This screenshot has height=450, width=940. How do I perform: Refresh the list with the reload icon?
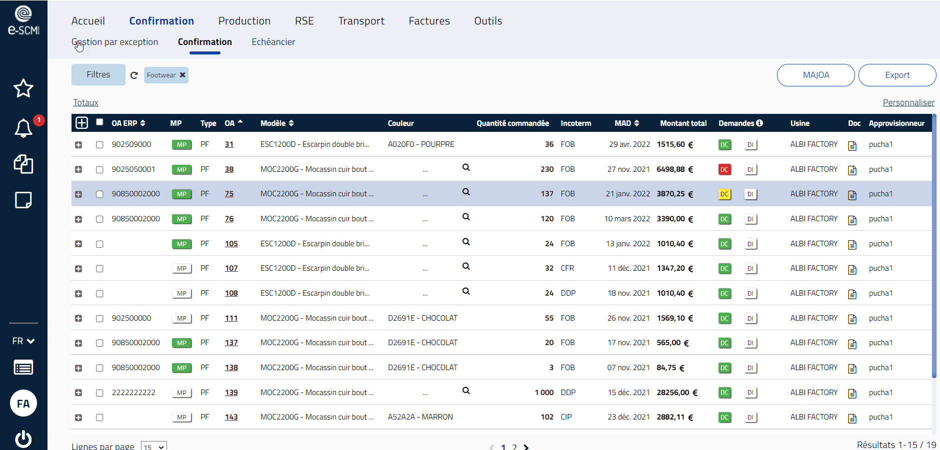tap(134, 75)
